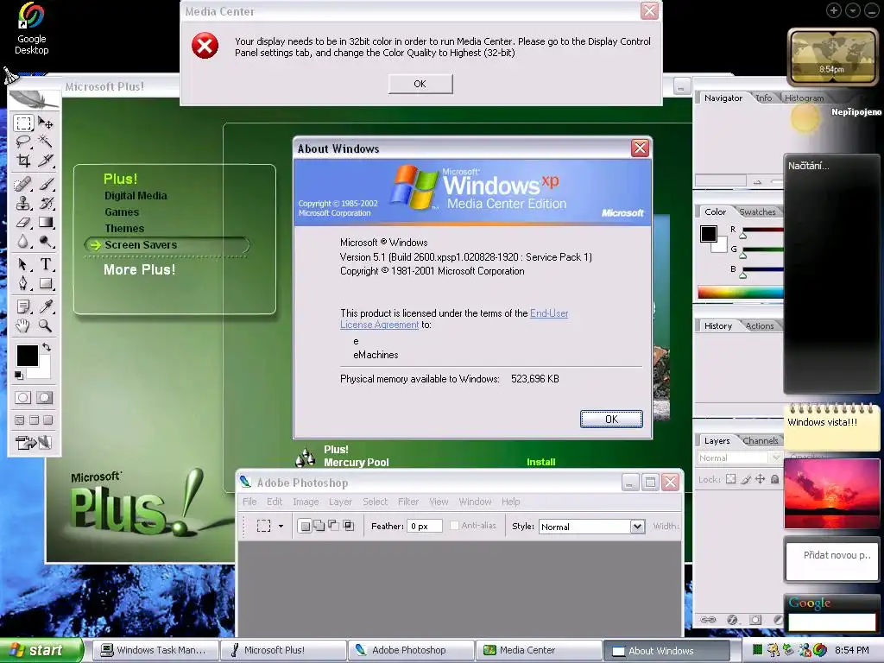
Task: Select New selection mode in options bar
Action: click(x=305, y=526)
